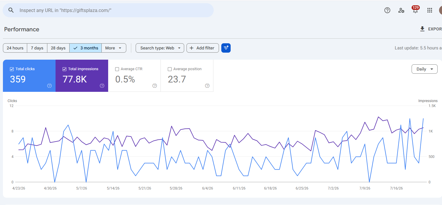Click the 23.7 average position value
Screen dimensions: 442x205
click(x=177, y=79)
